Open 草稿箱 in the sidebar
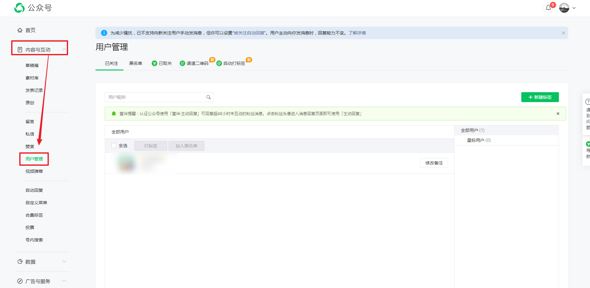 (32, 65)
